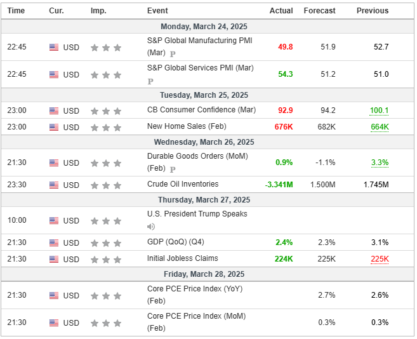The width and height of the screenshot is (417, 339).
Task: Click the Forecast column header
Action: pyautogui.click(x=319, y=11)
